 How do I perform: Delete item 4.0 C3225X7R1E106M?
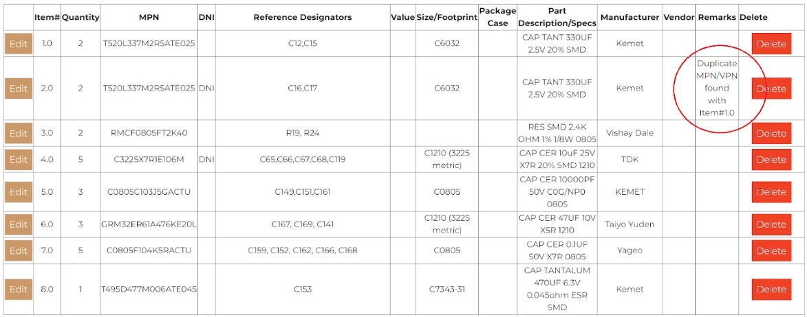[771, 159]
